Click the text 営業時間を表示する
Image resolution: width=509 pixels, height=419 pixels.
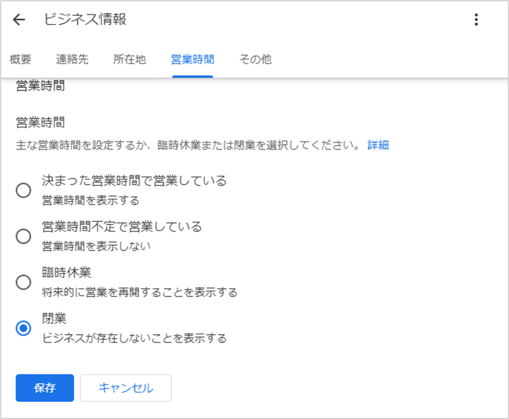click(90, 200)
